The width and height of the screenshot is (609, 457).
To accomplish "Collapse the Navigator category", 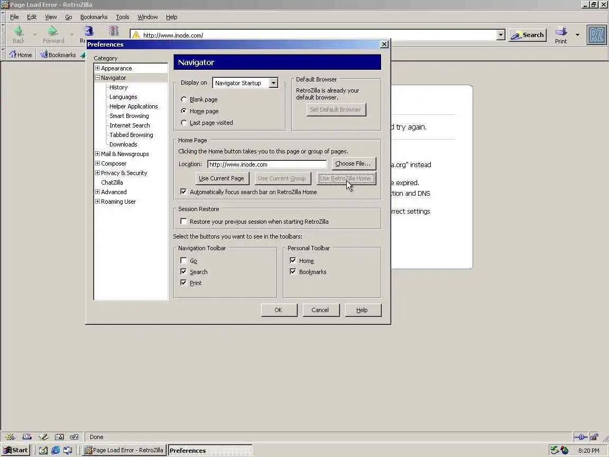I will pos(97,78).
